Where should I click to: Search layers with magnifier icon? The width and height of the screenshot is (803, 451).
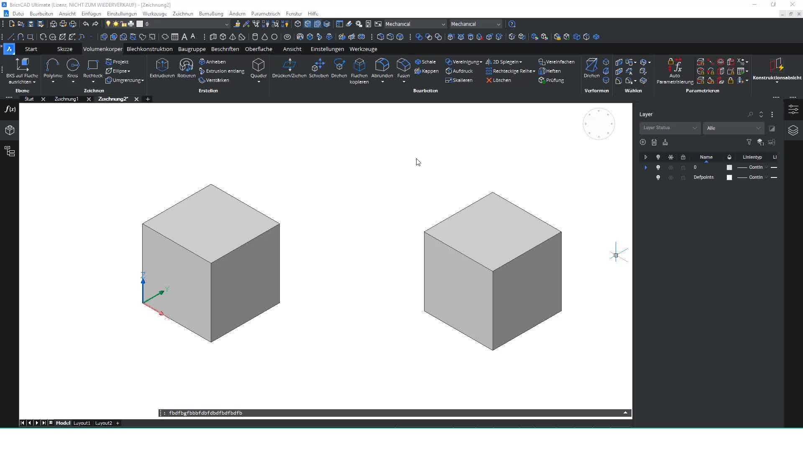pyautogui.click(x=750, y=114)
